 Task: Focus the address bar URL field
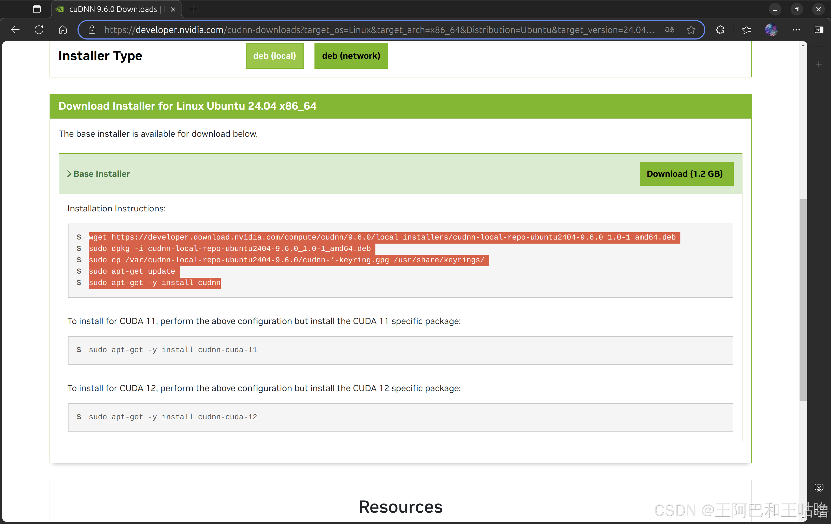coord(379,30)
